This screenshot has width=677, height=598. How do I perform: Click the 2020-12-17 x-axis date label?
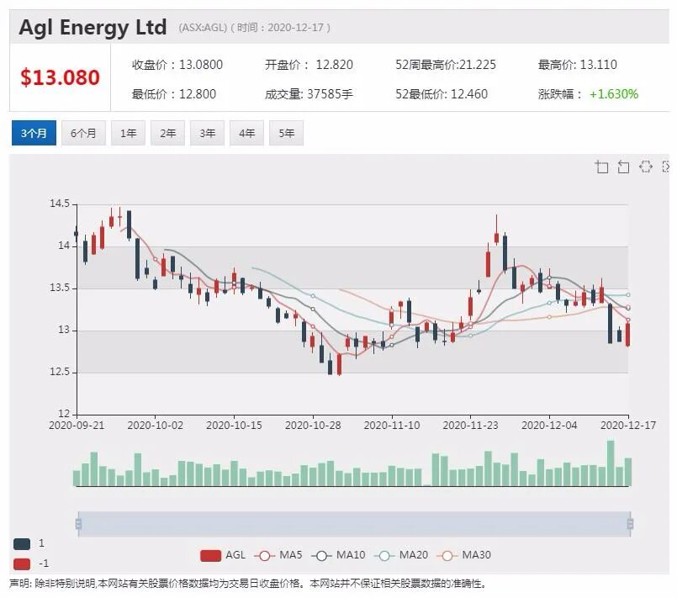point(628,426)
